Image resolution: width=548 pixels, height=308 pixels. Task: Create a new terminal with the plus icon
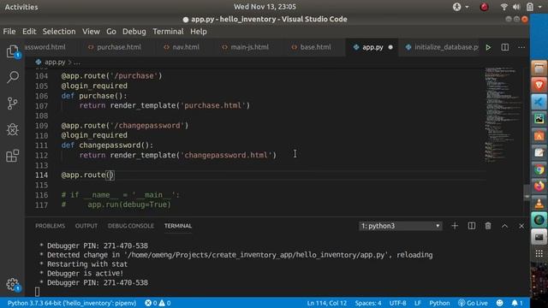455,226
